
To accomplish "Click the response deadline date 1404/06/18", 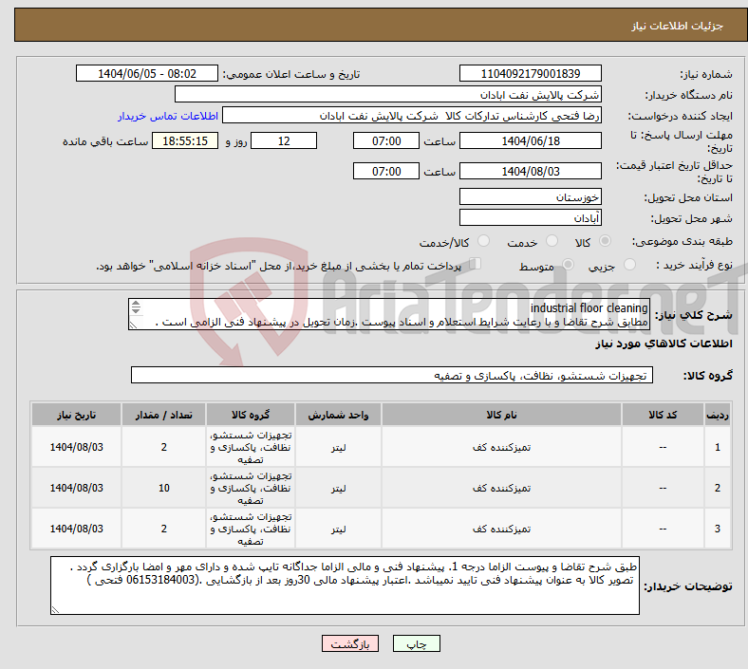I will click(x=530, y=140).
